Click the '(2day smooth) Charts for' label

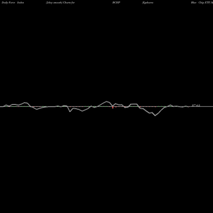click(60, 3)
